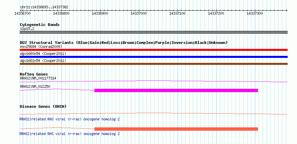Open the upper RRAS2 oncogene homolog 2 link
Viewport: 297px width, 144px height.
pos(69,119)
